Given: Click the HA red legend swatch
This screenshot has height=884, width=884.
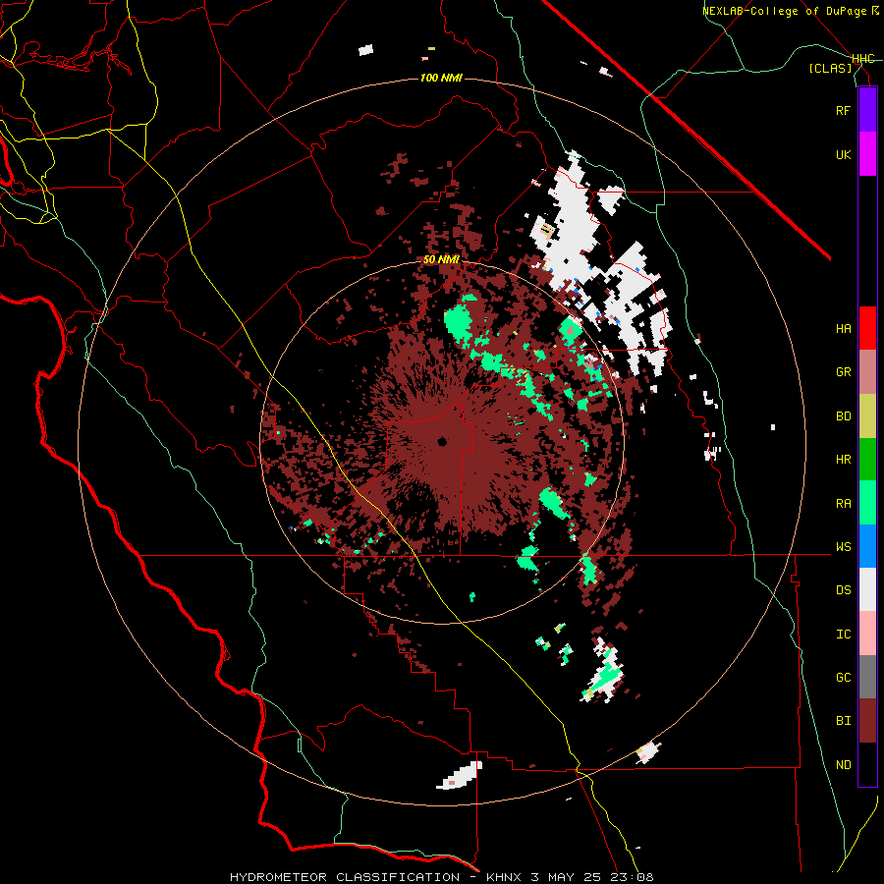Looking at the screenshot, I should [x=867, y=328].
